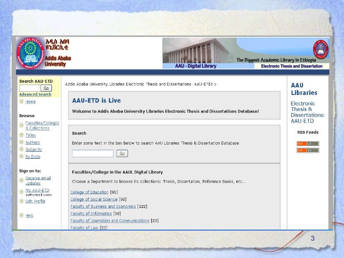Browse by Titles
Viewport: 344px width, 258px height.
31,135
